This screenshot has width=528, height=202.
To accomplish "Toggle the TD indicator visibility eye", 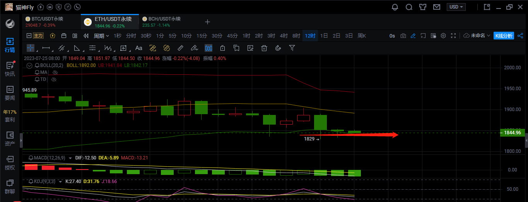I will [54, 79].
